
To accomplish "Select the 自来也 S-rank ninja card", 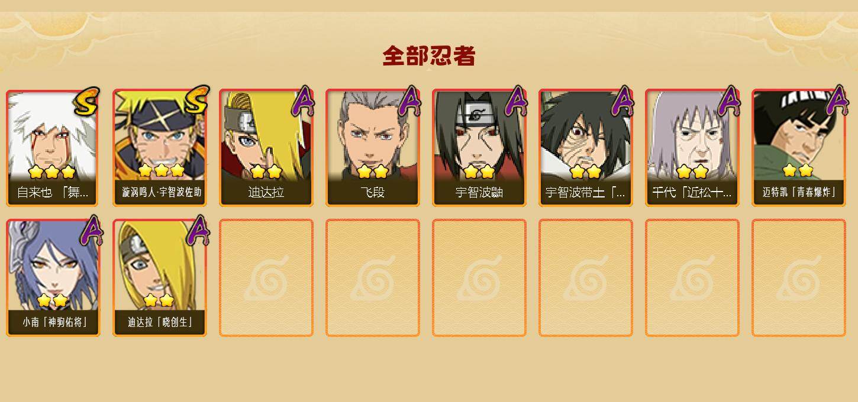I will point(53,148).
